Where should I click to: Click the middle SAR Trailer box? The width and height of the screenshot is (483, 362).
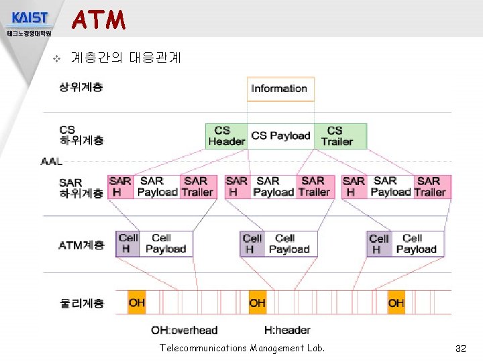coord(315,187)
